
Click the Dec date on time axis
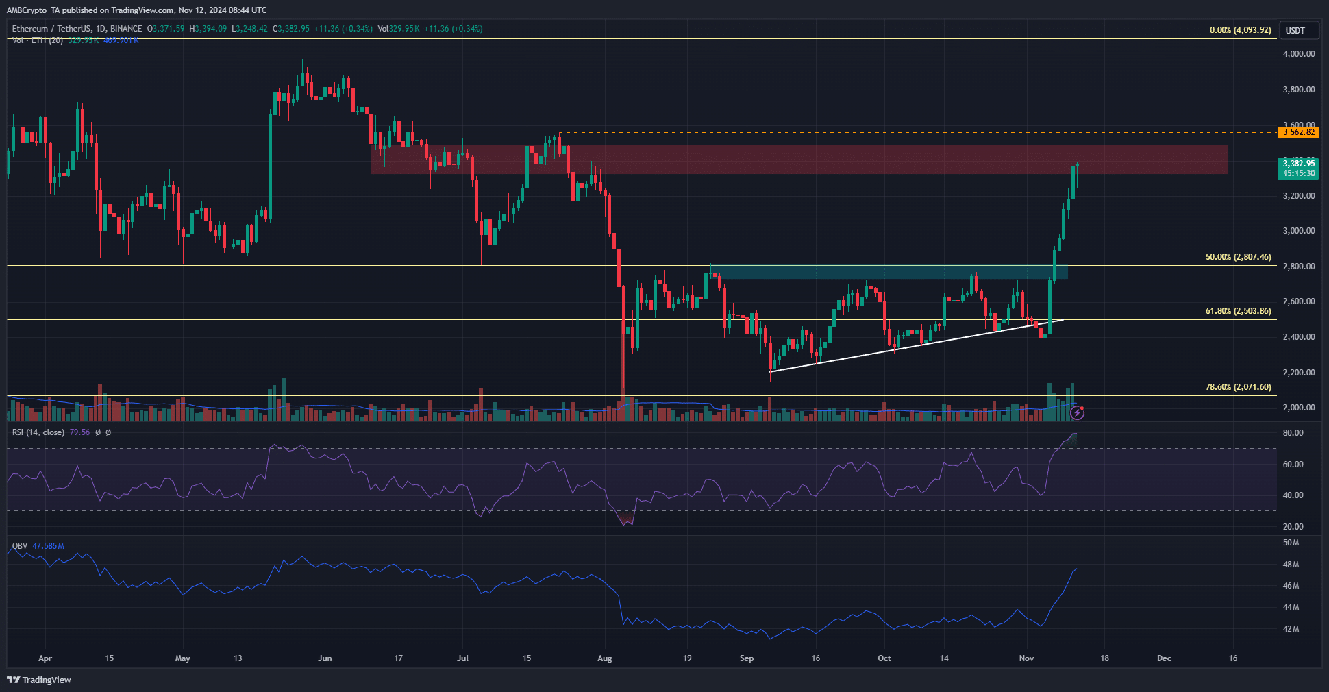tap(1164, 658)
